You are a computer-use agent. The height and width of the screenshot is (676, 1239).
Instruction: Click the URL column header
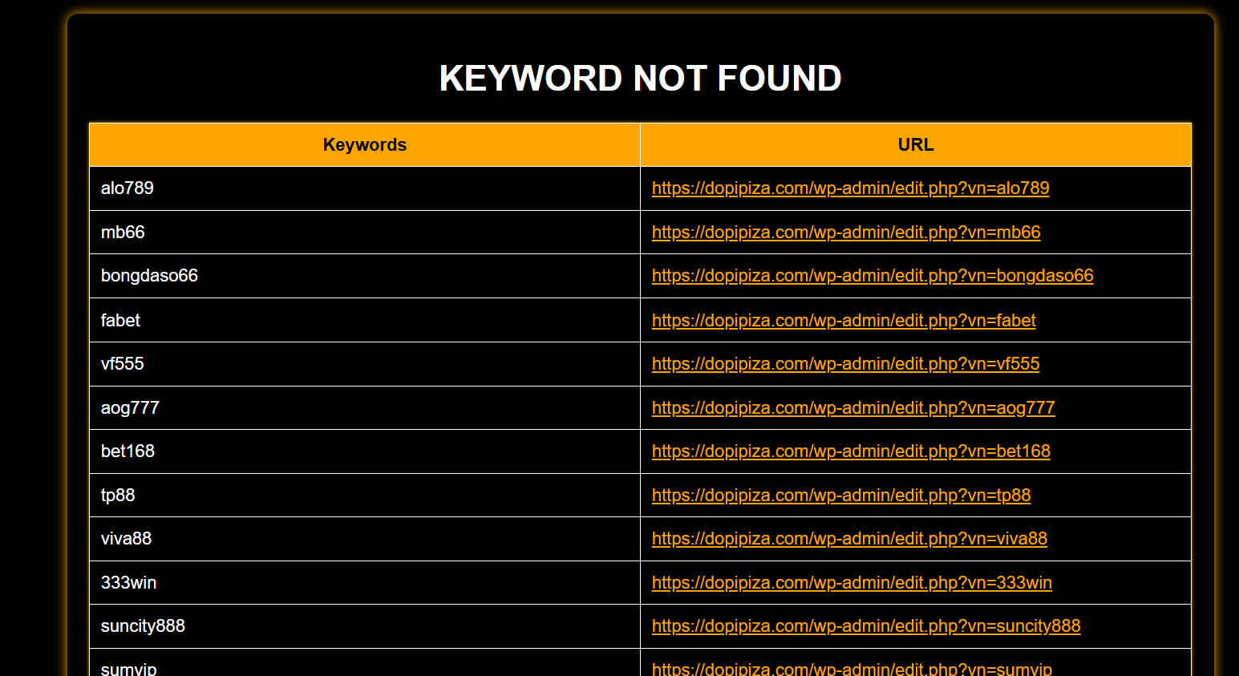coord(915,145)
